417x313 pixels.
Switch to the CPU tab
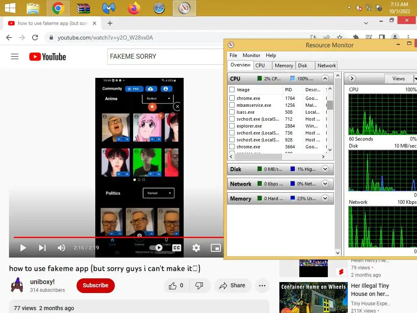click(x=263, y=66)
